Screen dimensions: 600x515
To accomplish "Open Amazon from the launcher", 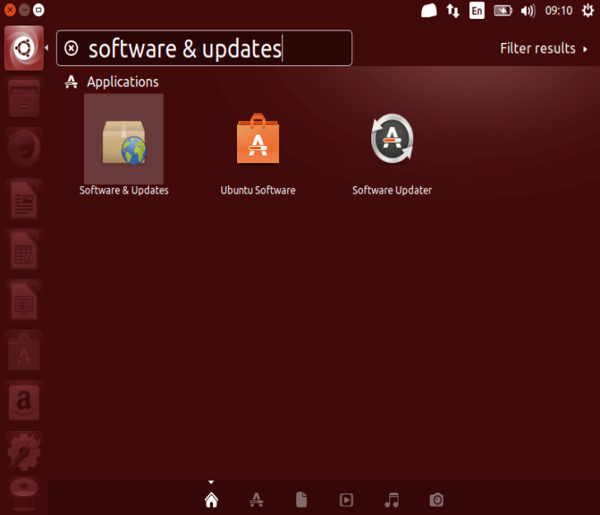I will tap(24, 402).
